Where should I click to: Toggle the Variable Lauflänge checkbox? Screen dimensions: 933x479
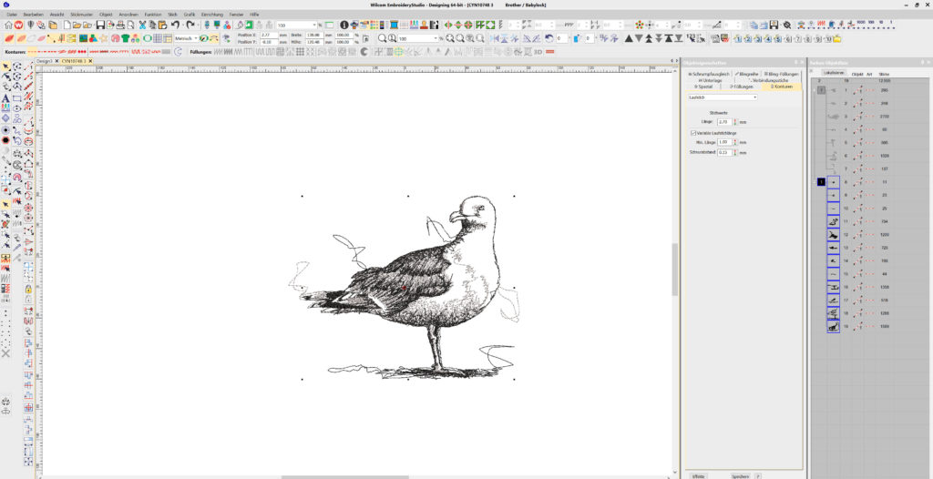click(x=693, y=133)
